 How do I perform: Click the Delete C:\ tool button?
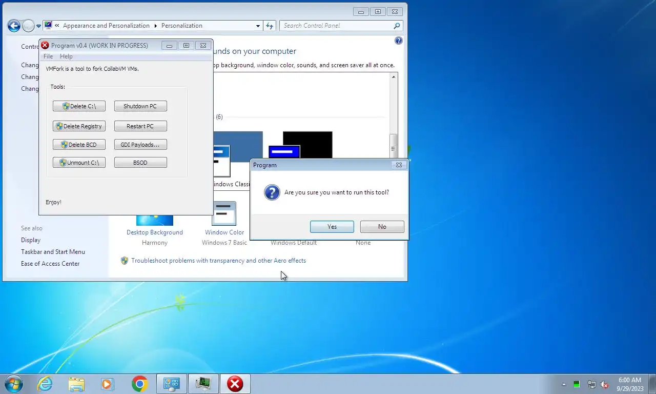pos(79,106)
